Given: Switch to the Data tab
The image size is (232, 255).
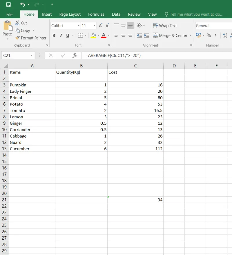Looking at the screenshot, I should [116, 14].
